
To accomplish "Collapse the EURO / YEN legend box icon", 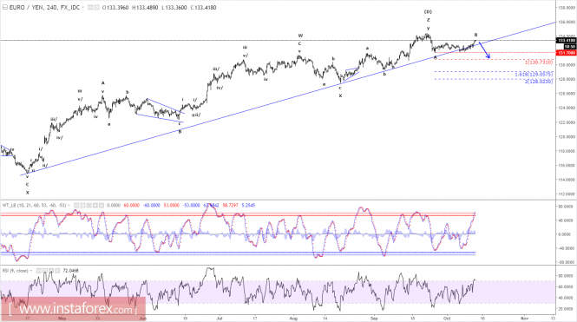I will coord(5,7).
